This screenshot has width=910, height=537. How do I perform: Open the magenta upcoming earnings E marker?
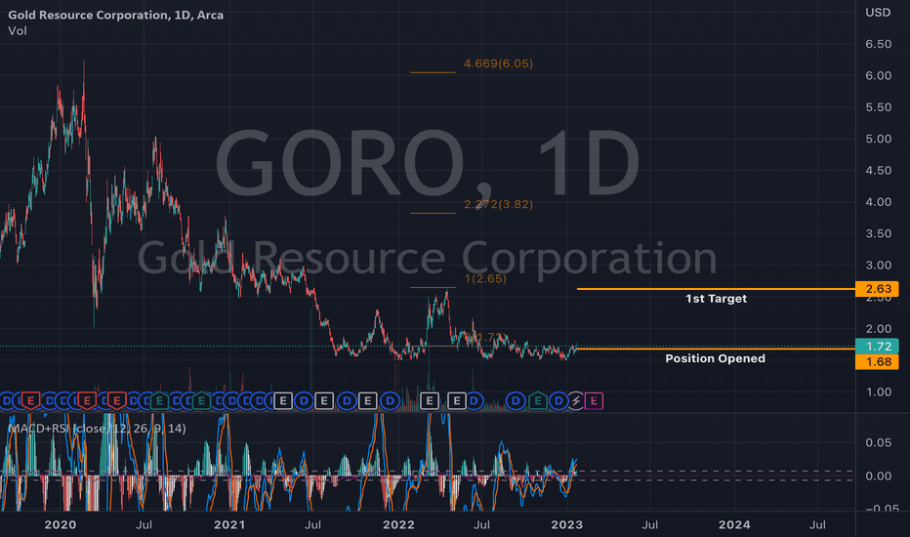click(x=594, y=400)
